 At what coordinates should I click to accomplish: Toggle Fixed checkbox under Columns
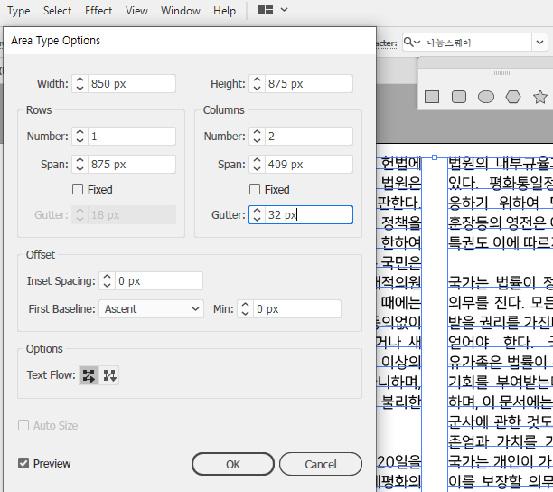pos(255,190)
